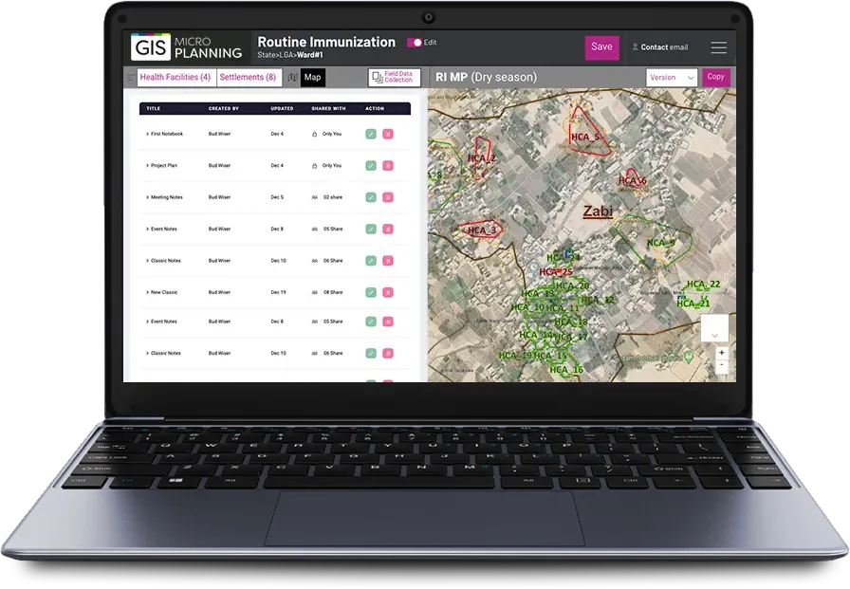The height and width of the screenshot is (589, 850).
Task: Delete the Meeting Notes entry via pink icon
Action: pos(388,197)
